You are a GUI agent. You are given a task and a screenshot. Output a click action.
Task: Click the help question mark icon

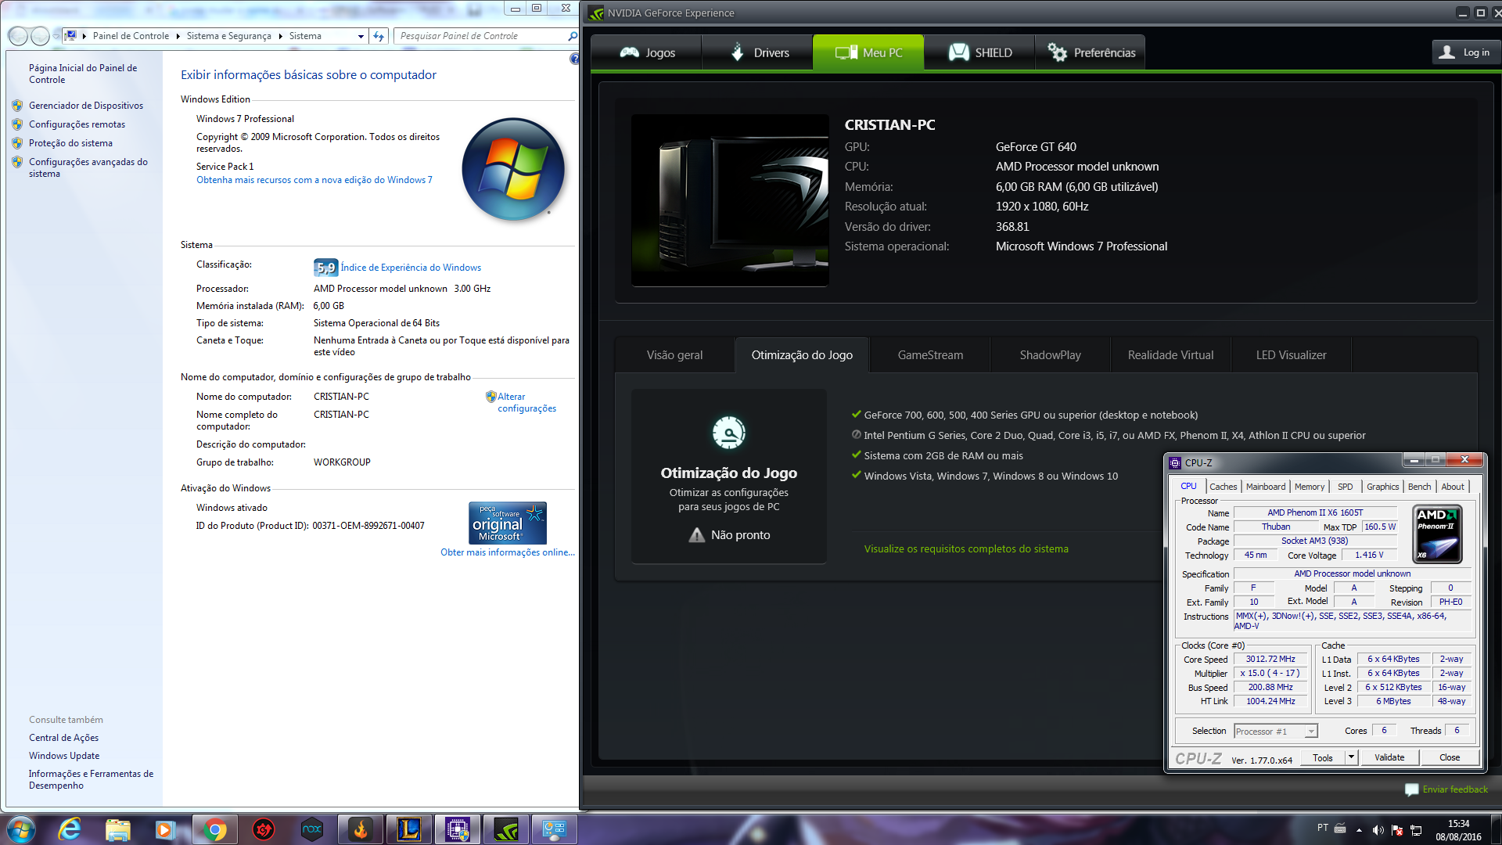(x=574, y=59)
